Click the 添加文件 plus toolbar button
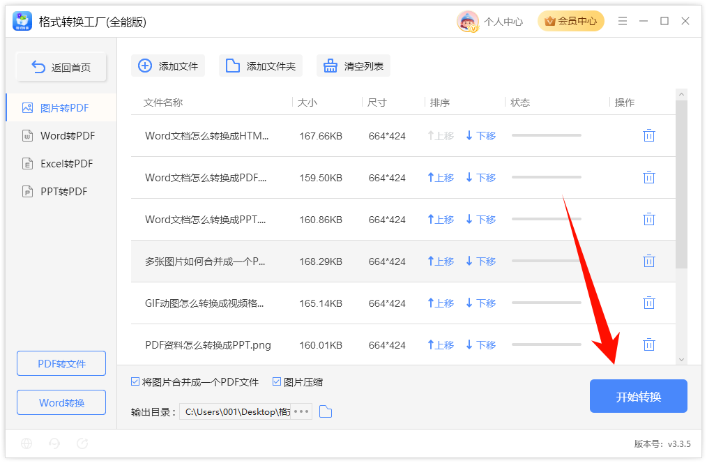The image size is (707, 463). [168, 66]
